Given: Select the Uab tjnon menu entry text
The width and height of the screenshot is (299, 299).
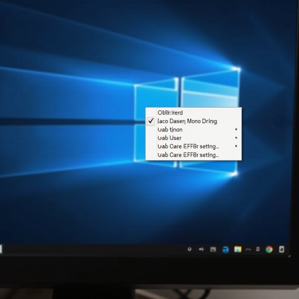Looking at the screenshot, I should pyautogui.click(x=170, y=130).
